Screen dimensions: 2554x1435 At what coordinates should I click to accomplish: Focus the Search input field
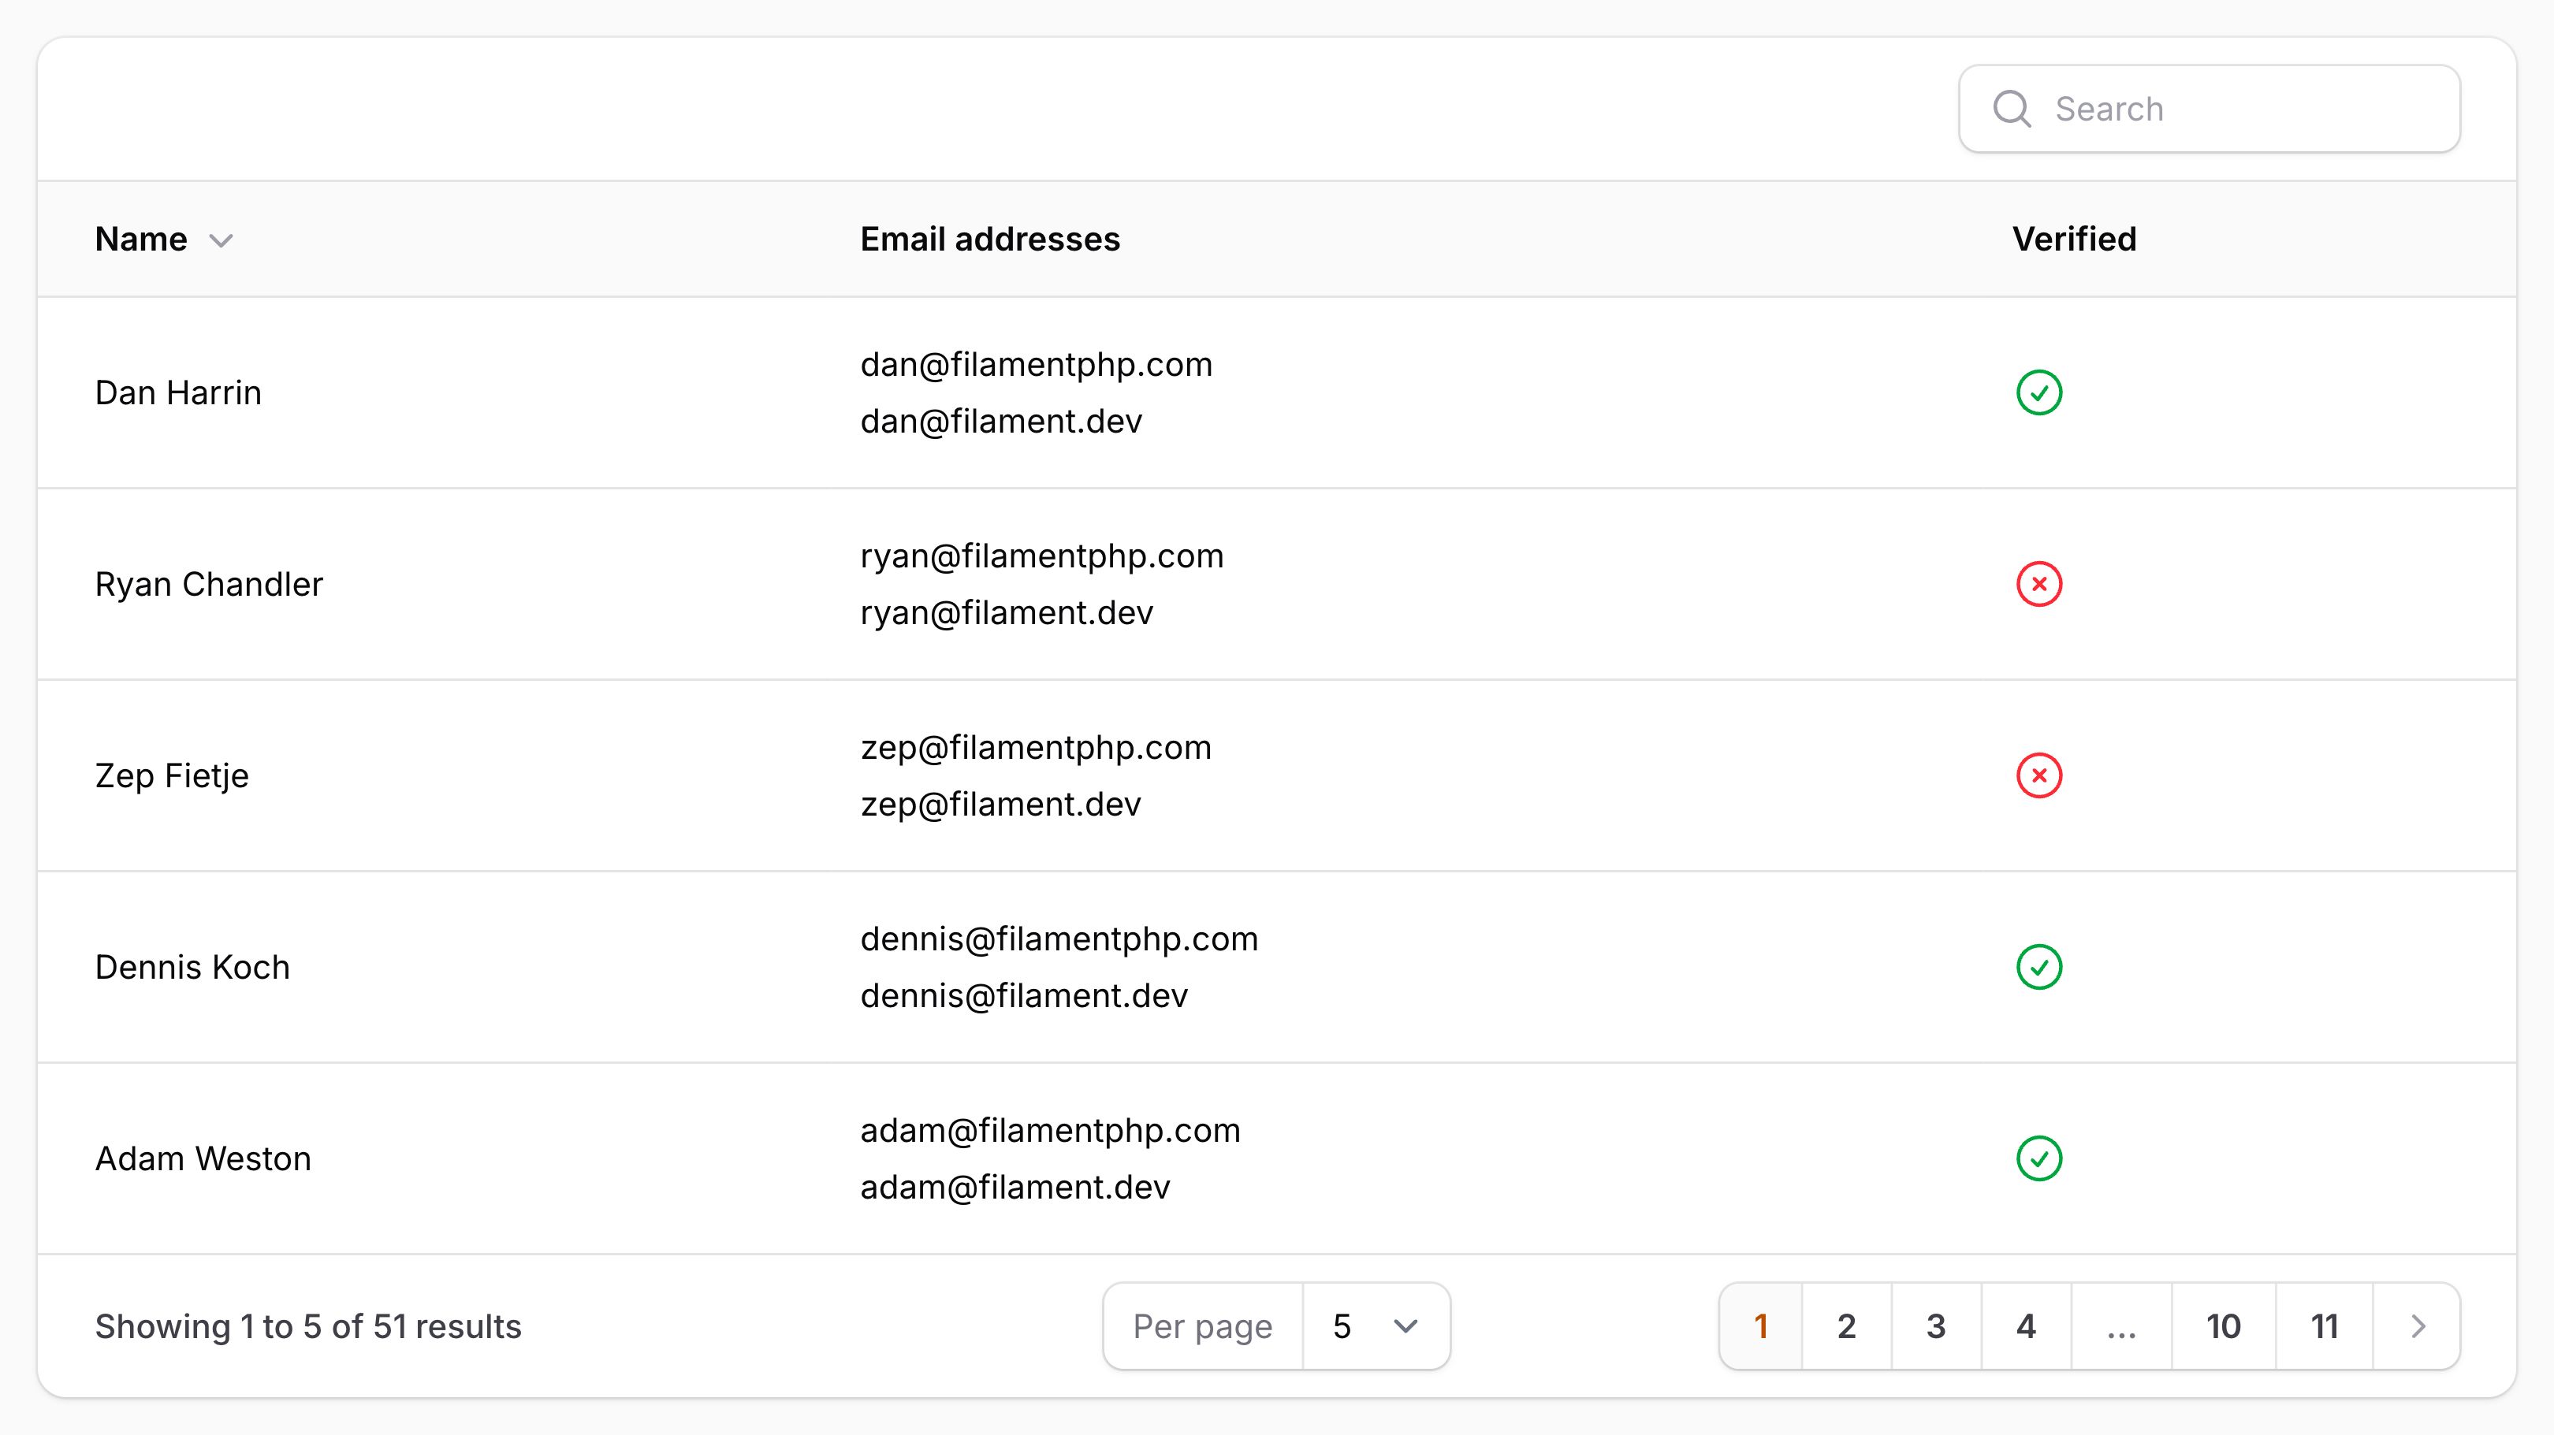pyautogui.click(x=2209, y=109)
